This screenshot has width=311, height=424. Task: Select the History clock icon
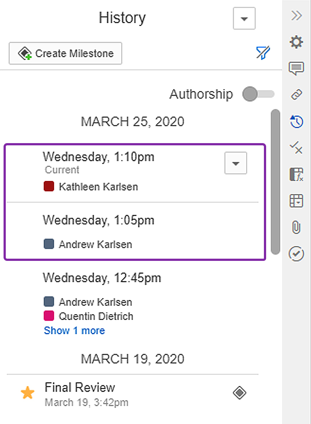click(x=296, y=121)
